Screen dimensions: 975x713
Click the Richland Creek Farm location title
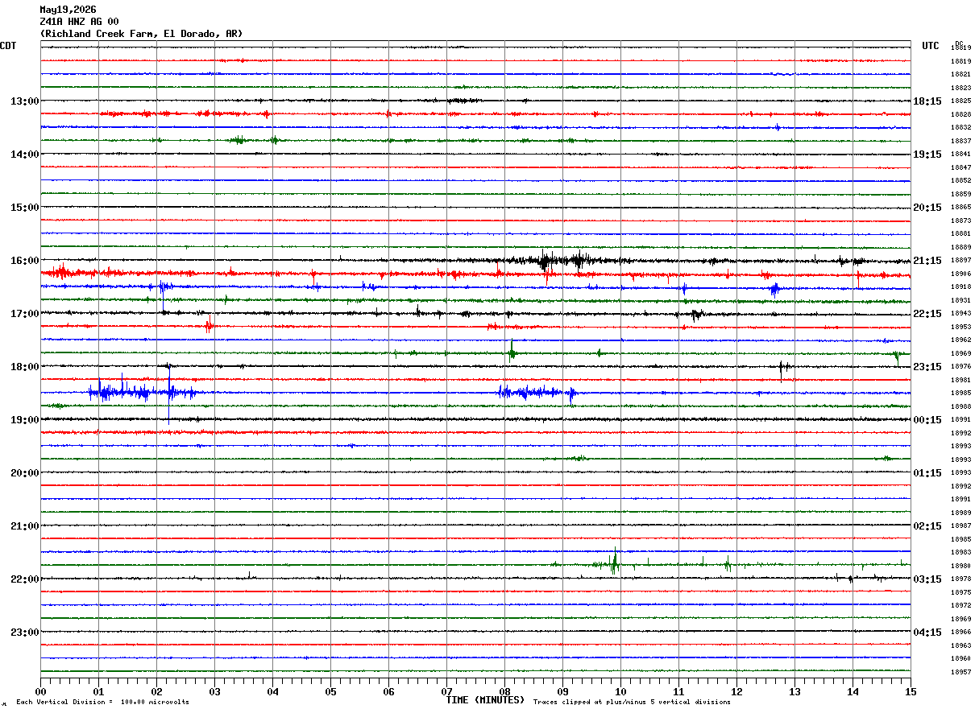(141, 34)
